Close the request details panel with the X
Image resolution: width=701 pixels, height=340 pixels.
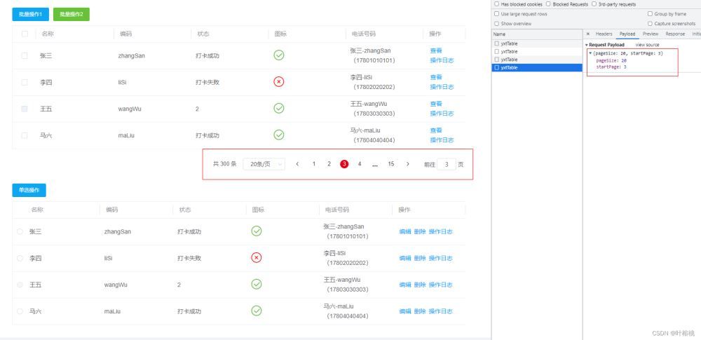coord(587,34)
